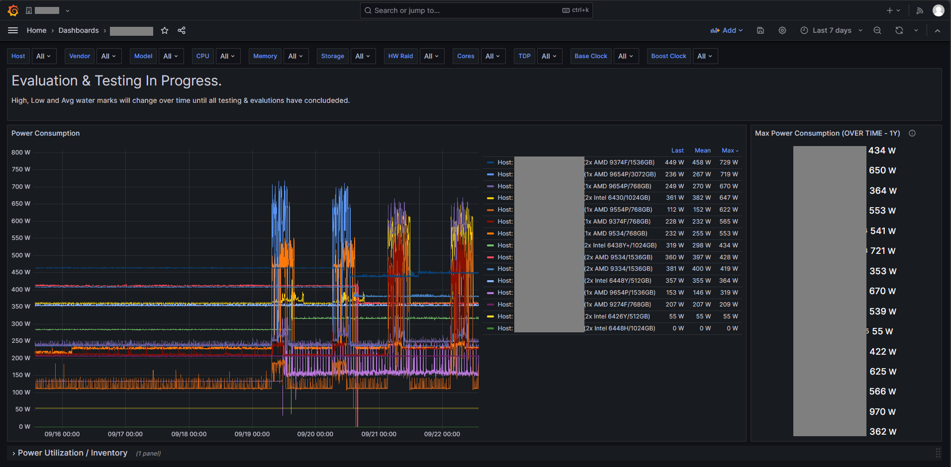Open the Add menu button

coord(726,30)
